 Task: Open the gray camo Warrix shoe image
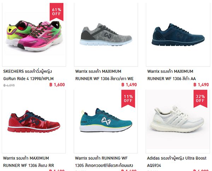tap(106, 35)
